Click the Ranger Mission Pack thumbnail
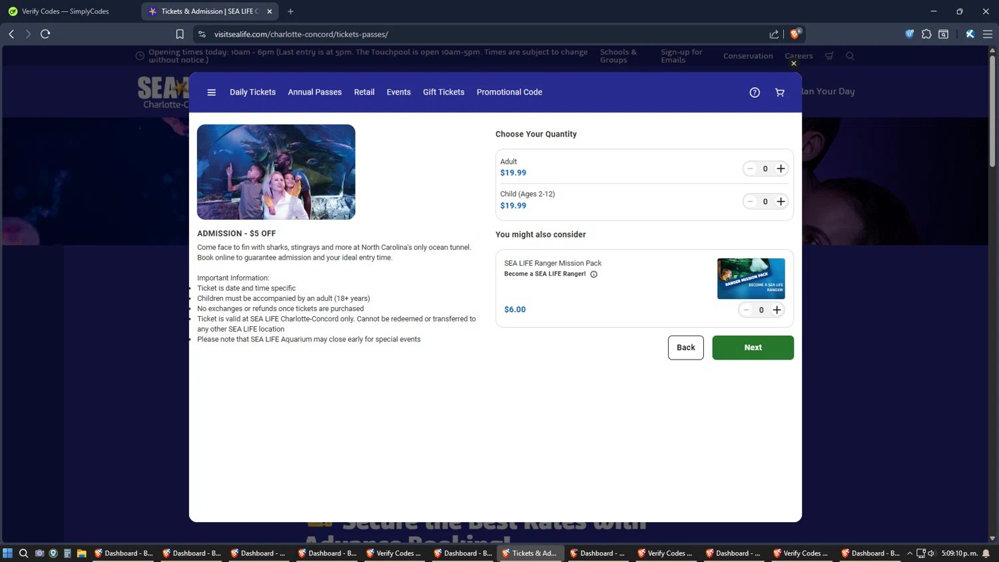 (x=751, y=278)
